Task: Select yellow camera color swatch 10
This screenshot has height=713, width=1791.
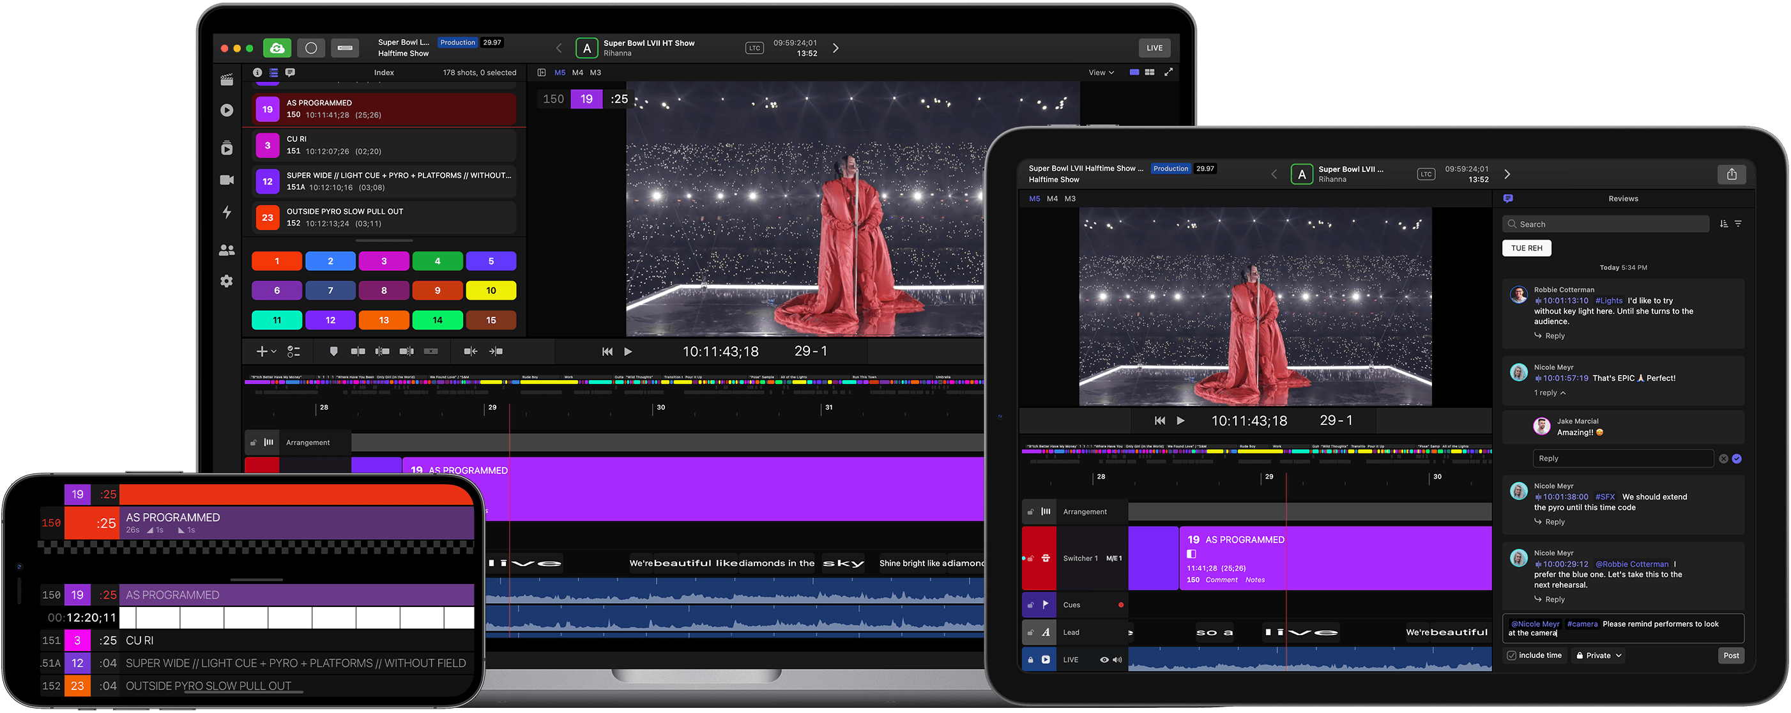Action: tap(491, 290)
